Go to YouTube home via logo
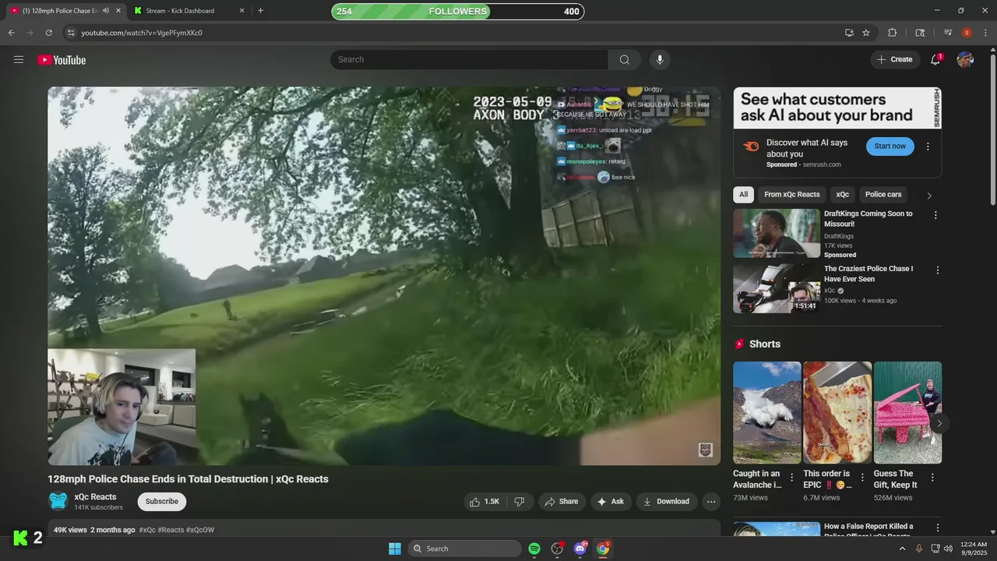Viewport: 997px width, 561px height. [x=62, y=60]
